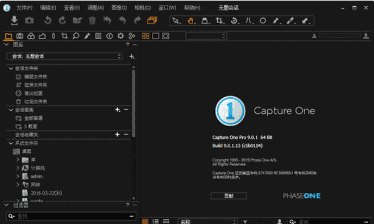Open the browser sort-by dropdown
Image resolution: width=374 pixels, height=224 pixels.
click(207, 221)
